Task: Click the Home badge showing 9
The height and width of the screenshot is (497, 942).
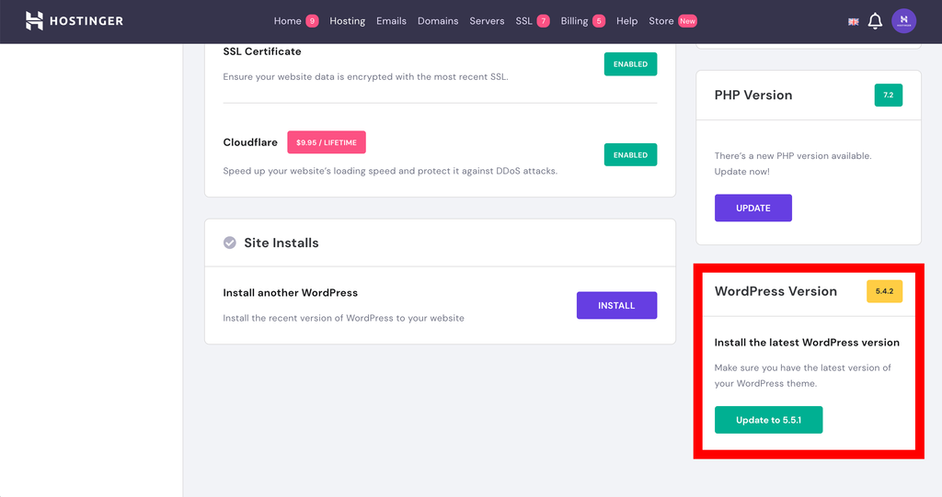Action: (312, 21)
